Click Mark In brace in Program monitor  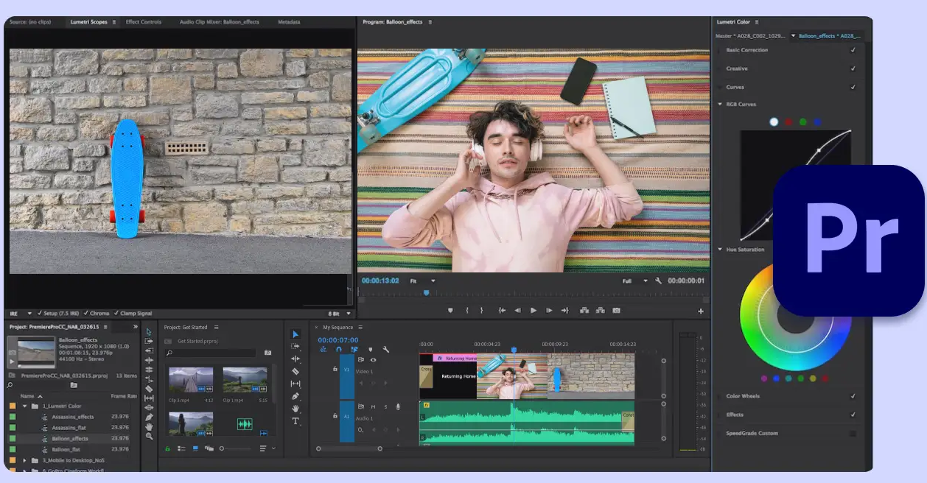[467, 311]
